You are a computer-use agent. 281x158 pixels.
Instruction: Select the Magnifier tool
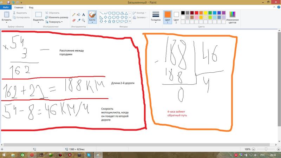(x=84, y=20)
